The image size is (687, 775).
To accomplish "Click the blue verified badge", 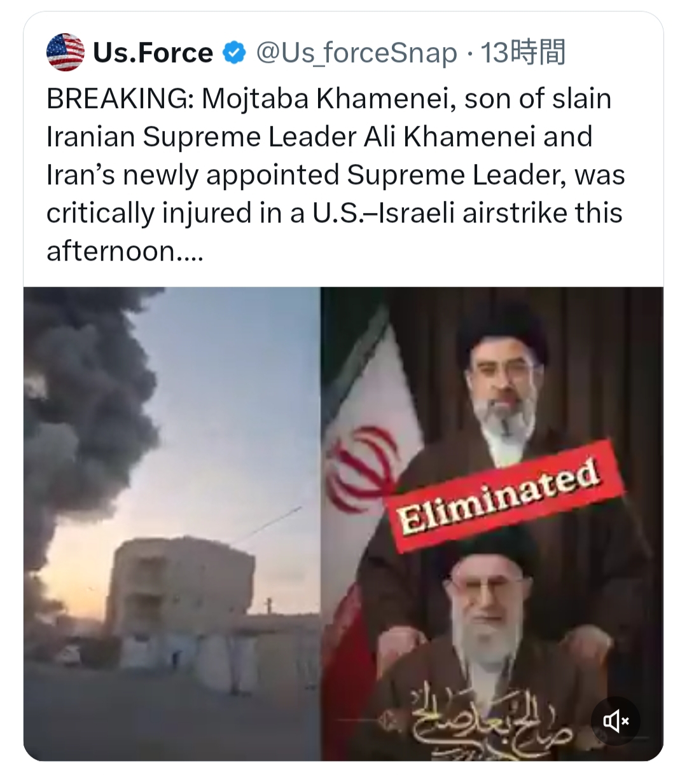I will [234, 53].
